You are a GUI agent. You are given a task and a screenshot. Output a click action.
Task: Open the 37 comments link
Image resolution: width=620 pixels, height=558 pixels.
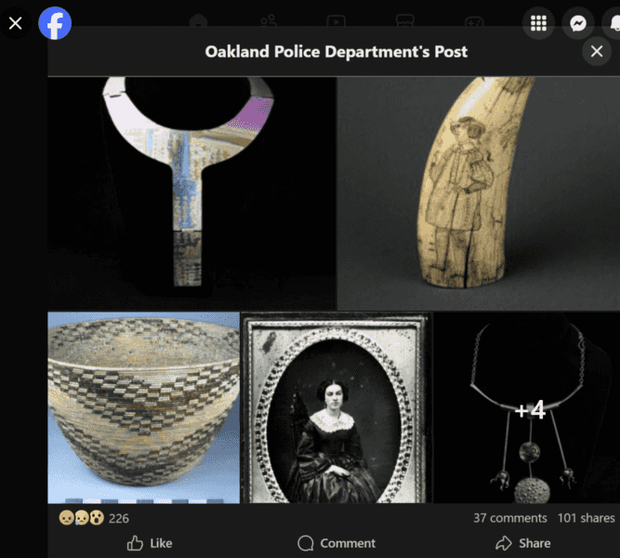click(x=509, y=518)
